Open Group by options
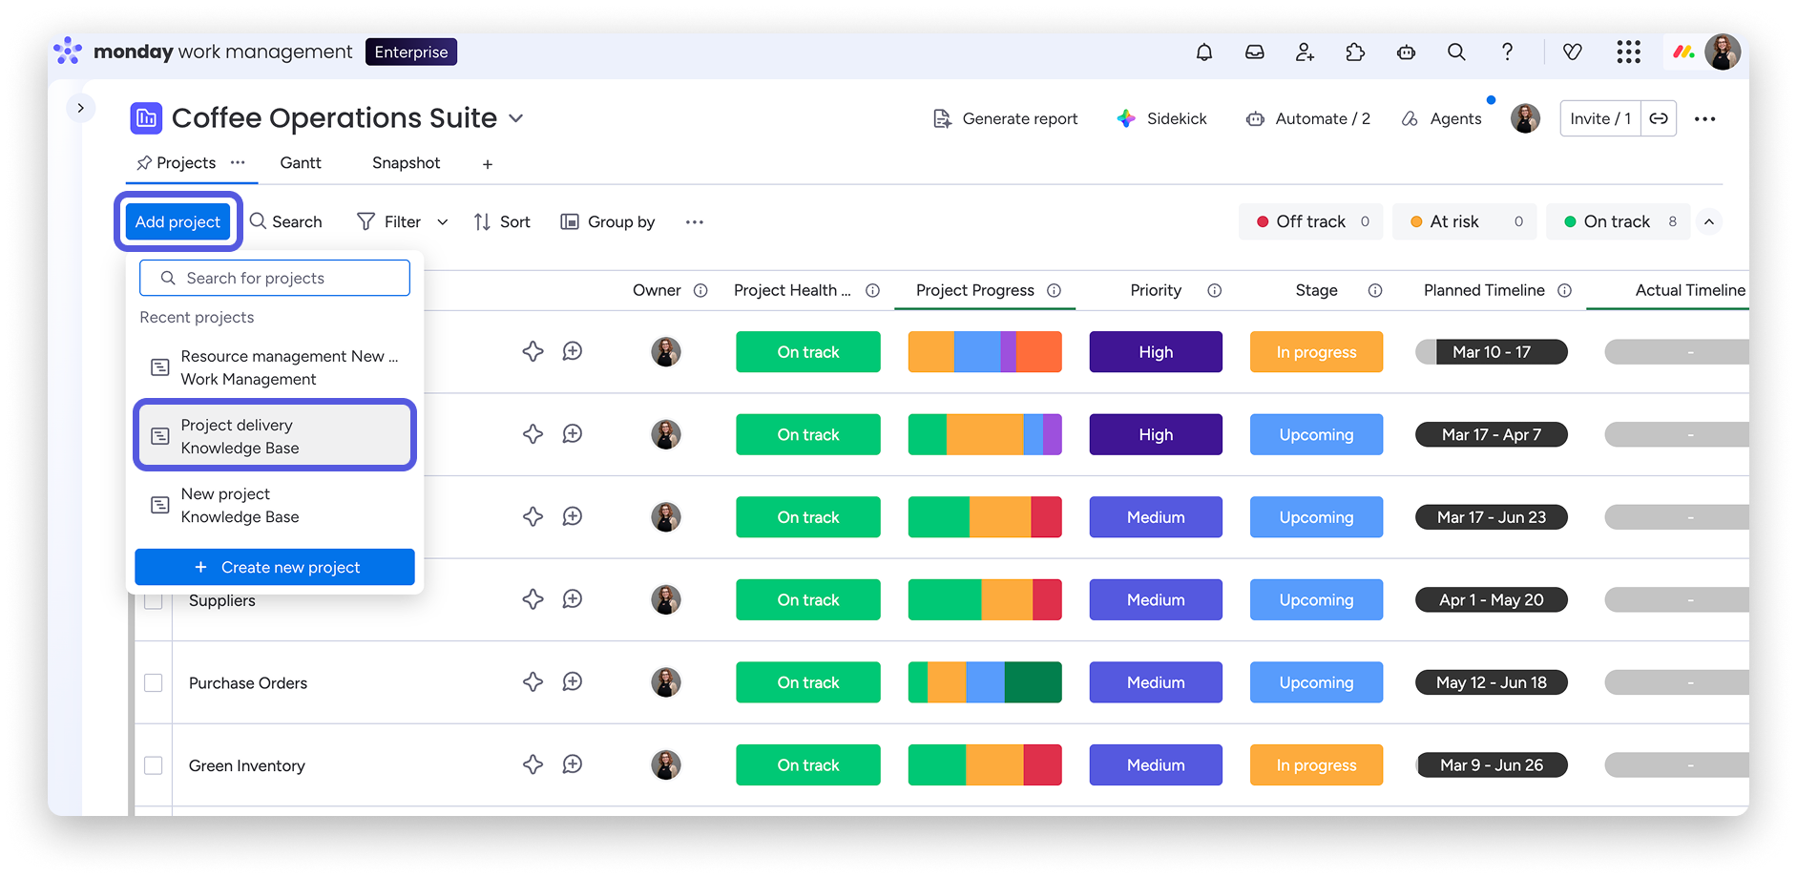This screenshot has width=1797, height=878. click(608, 222)
